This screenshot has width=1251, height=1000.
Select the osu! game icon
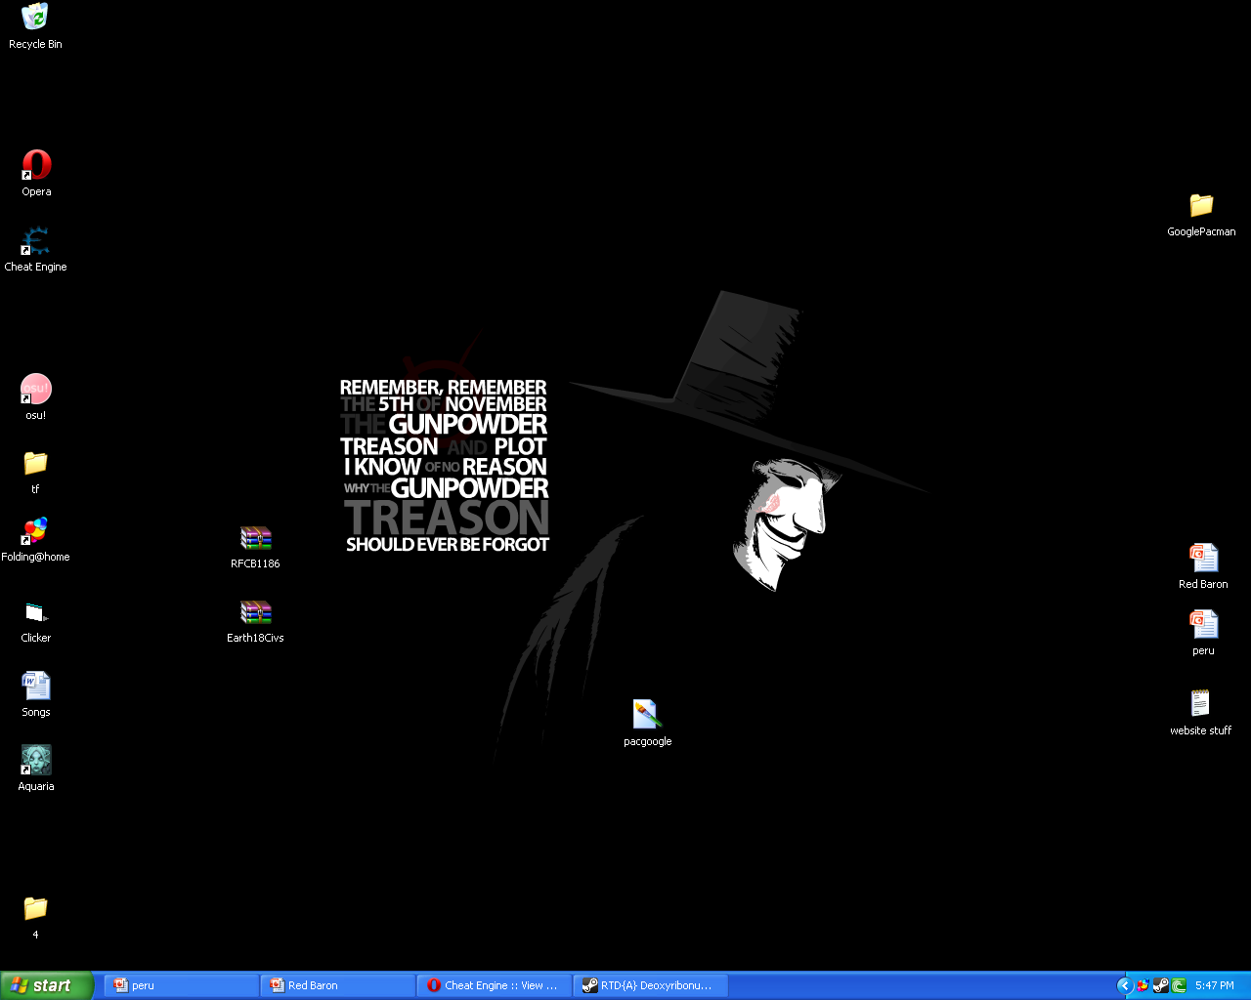(35, 389)
